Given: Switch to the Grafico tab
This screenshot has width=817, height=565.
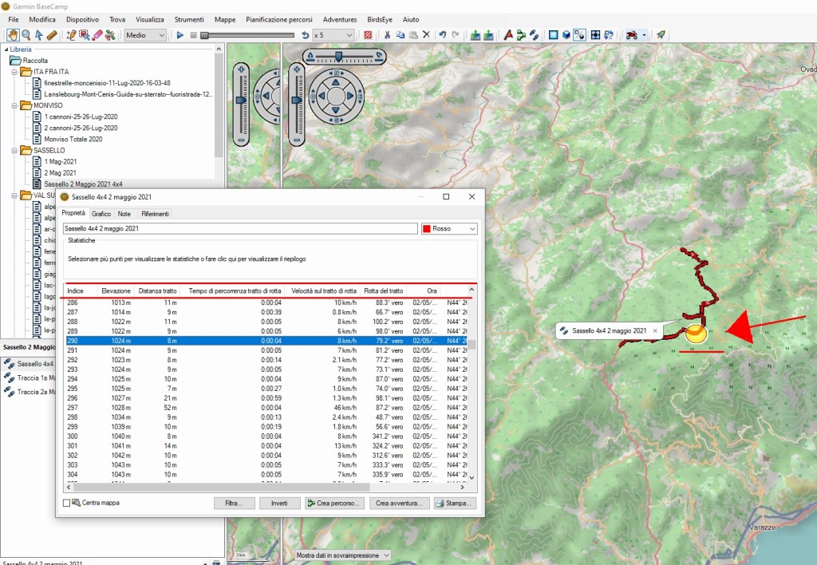Looking at the screenshot, I should coord(101,214).
